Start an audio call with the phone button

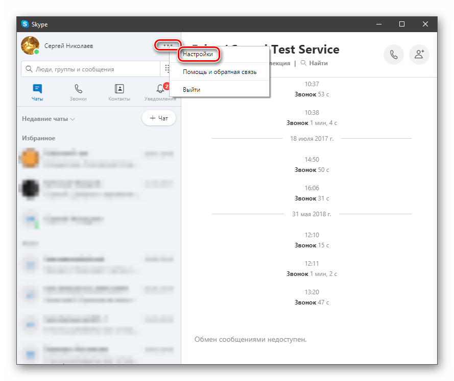(393, 55)
